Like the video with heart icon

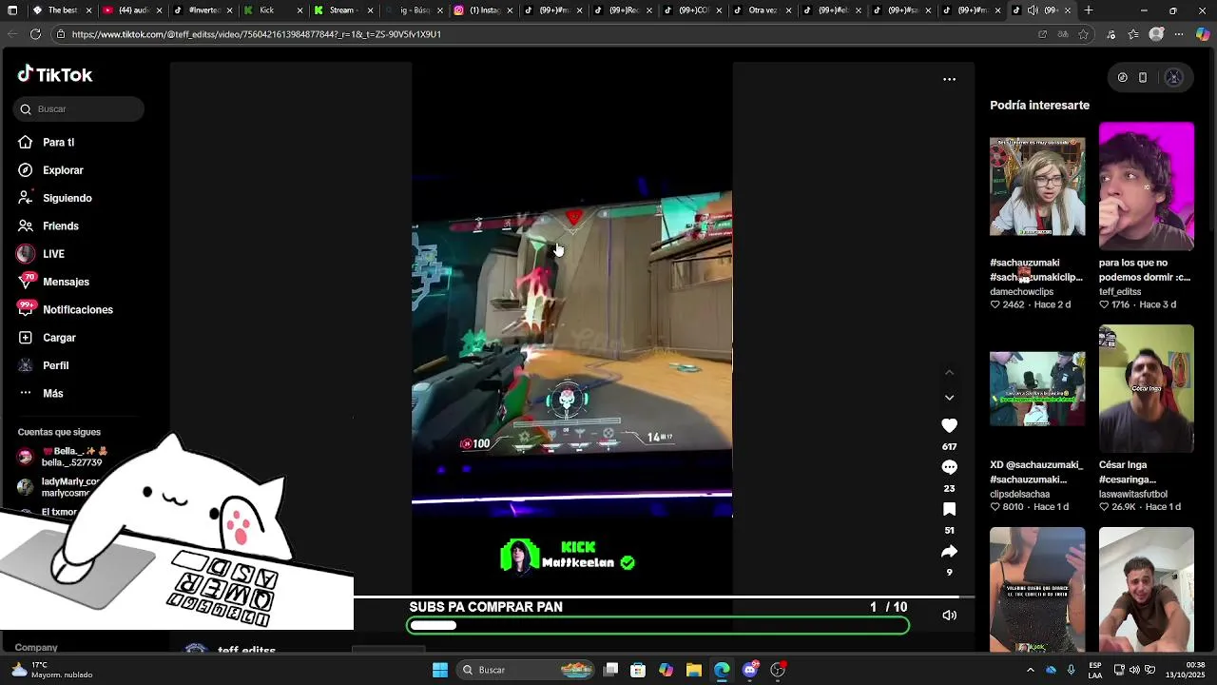coord(949,425)
